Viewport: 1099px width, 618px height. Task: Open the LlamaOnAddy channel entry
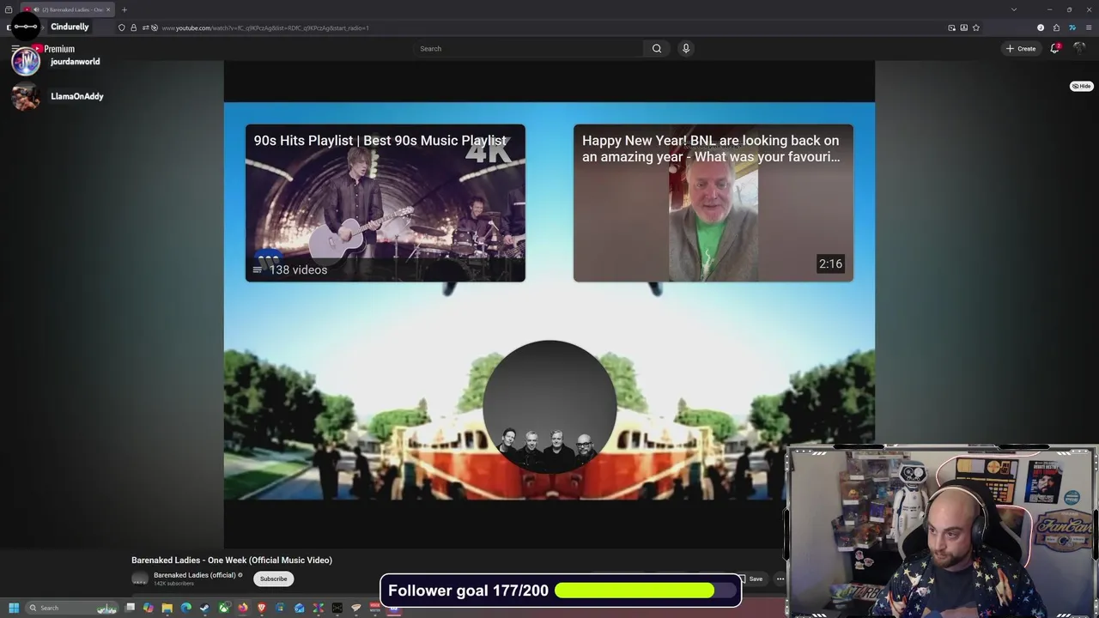pyautogui.click(x=57, y=96)
